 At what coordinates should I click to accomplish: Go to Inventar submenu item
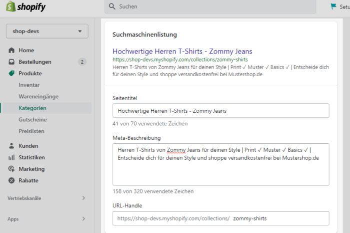pos(29,85)
